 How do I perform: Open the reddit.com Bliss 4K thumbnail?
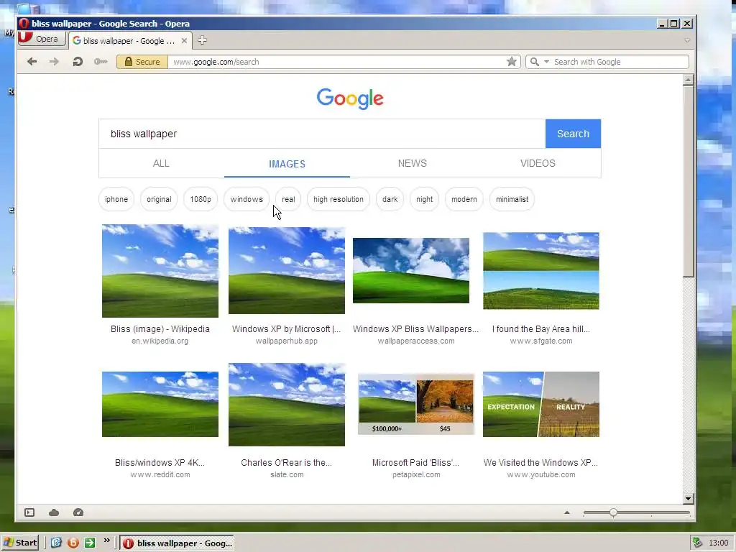coord(160,404)
